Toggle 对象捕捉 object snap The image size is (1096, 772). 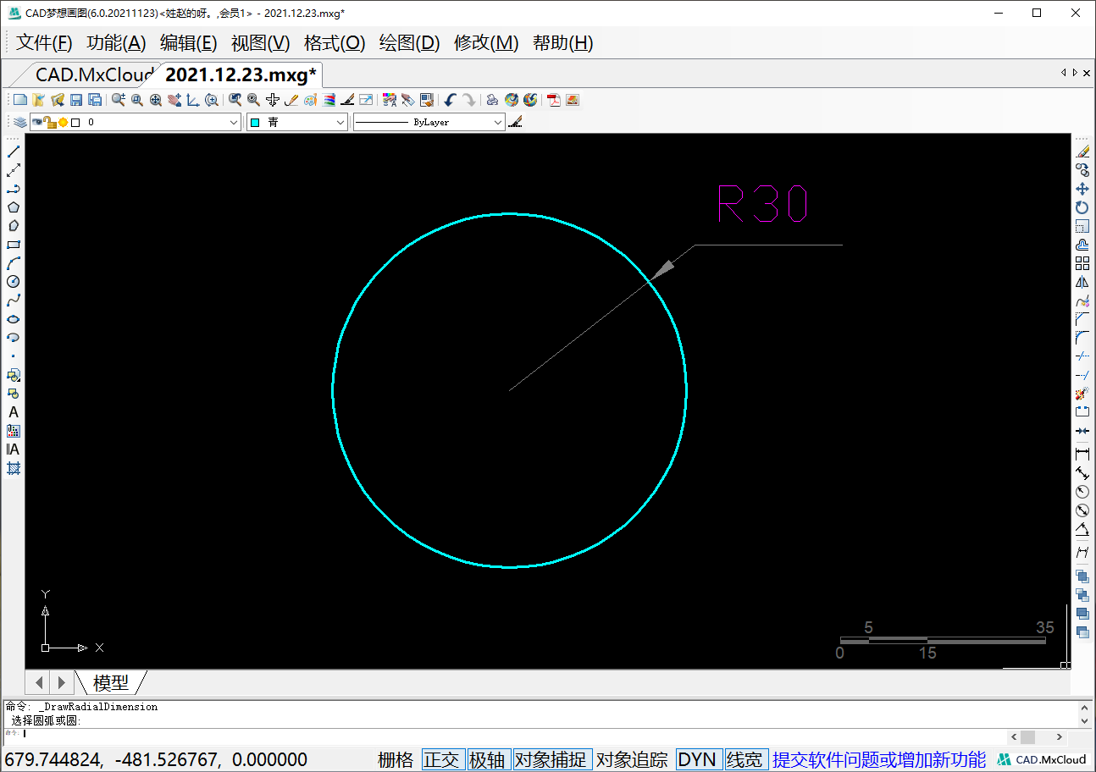click(x=551, y=759)
